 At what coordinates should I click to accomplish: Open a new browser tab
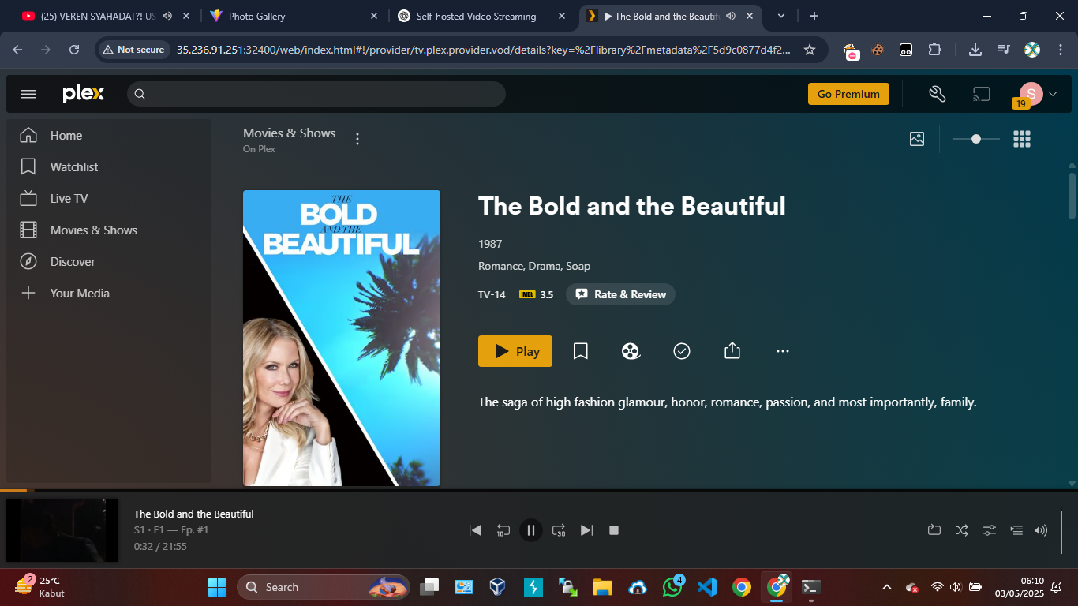(x=814, y=16)
